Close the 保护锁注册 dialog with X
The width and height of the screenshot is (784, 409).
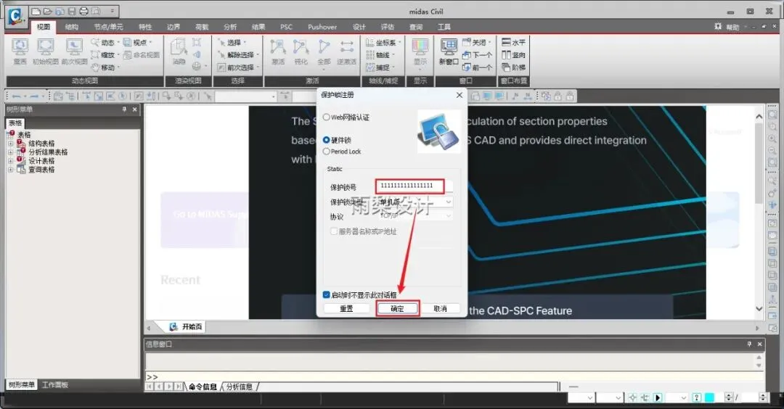click(x=459, y=95)
